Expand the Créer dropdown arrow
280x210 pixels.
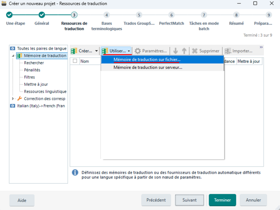[97, 51]
